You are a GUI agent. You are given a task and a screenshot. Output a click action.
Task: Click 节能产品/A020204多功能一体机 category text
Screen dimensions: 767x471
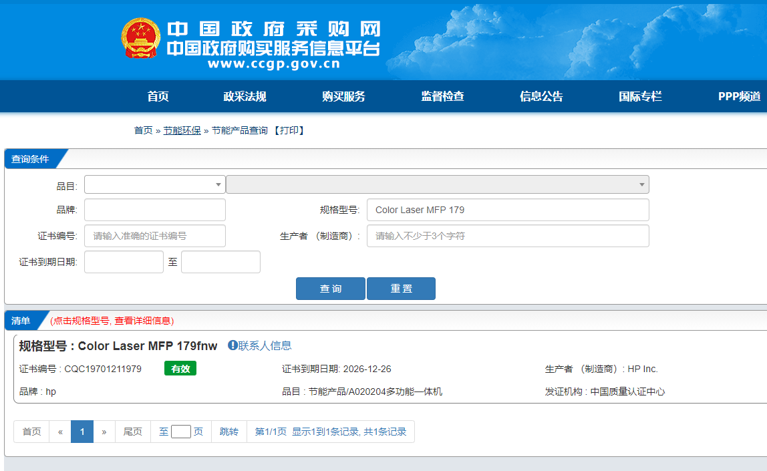375,391
